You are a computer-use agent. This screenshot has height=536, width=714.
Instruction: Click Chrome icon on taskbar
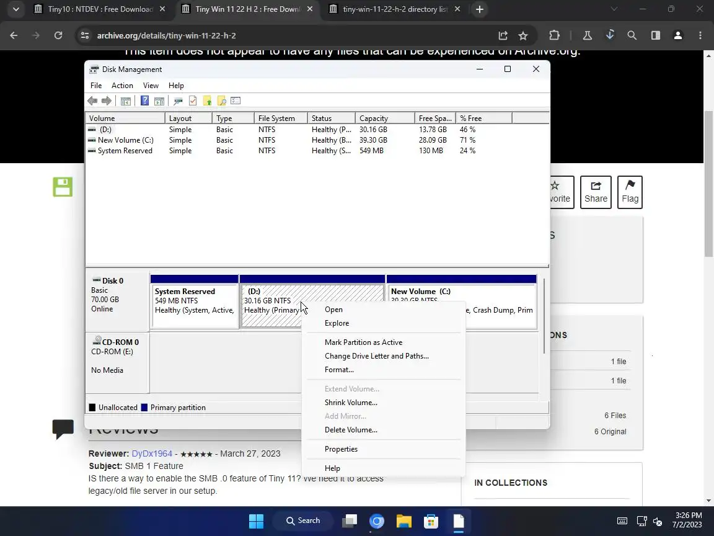[x=377, y=521]
